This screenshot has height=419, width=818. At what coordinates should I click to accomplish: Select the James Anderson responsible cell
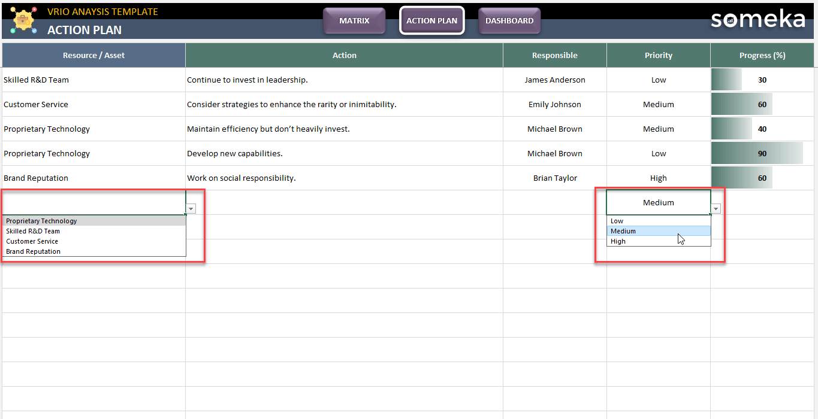[554, 80]
